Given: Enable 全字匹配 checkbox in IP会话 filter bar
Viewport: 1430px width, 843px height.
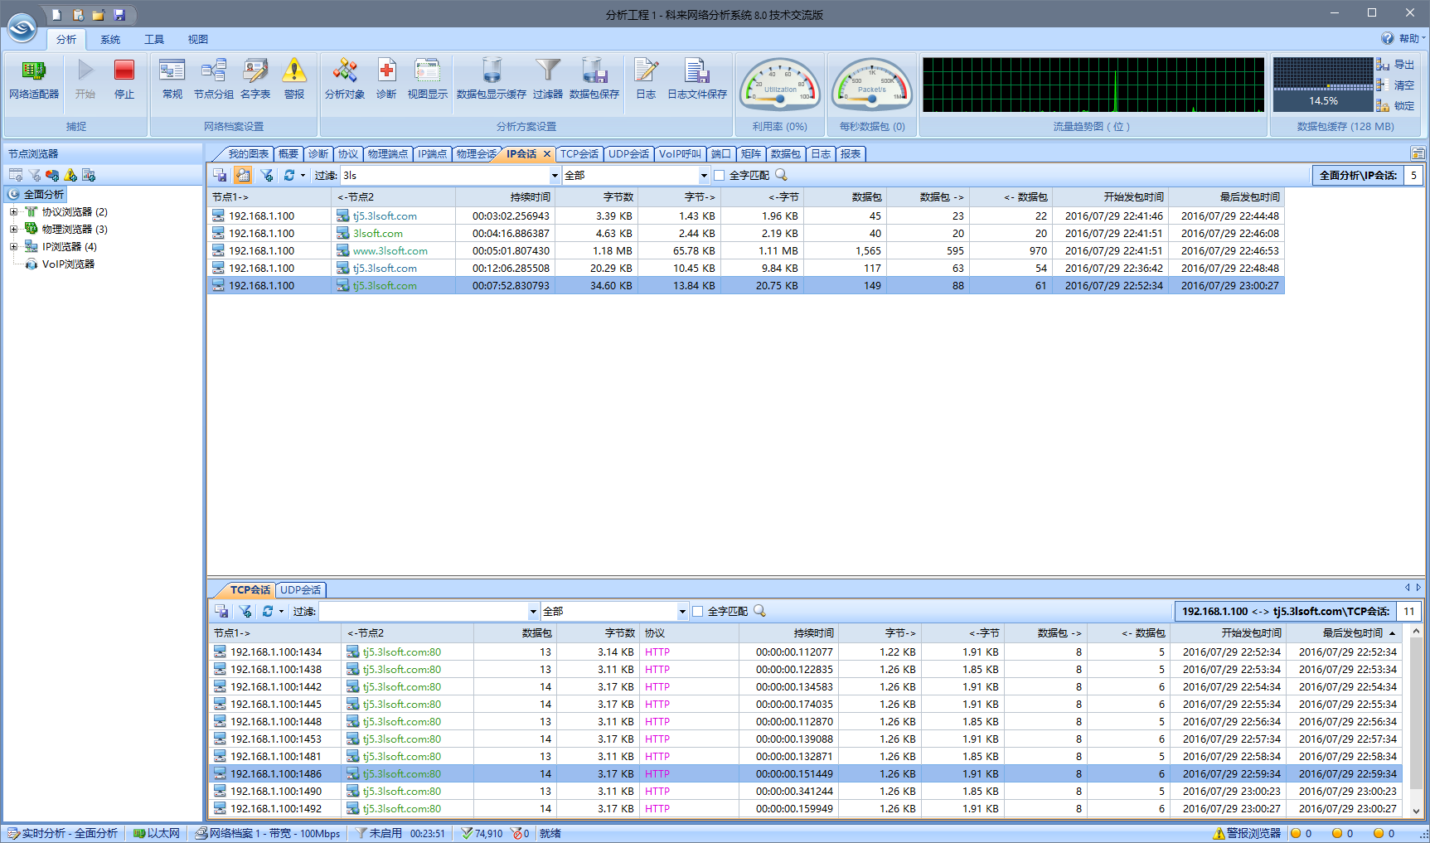Looking at the screenshot, I should coord(720,176).
